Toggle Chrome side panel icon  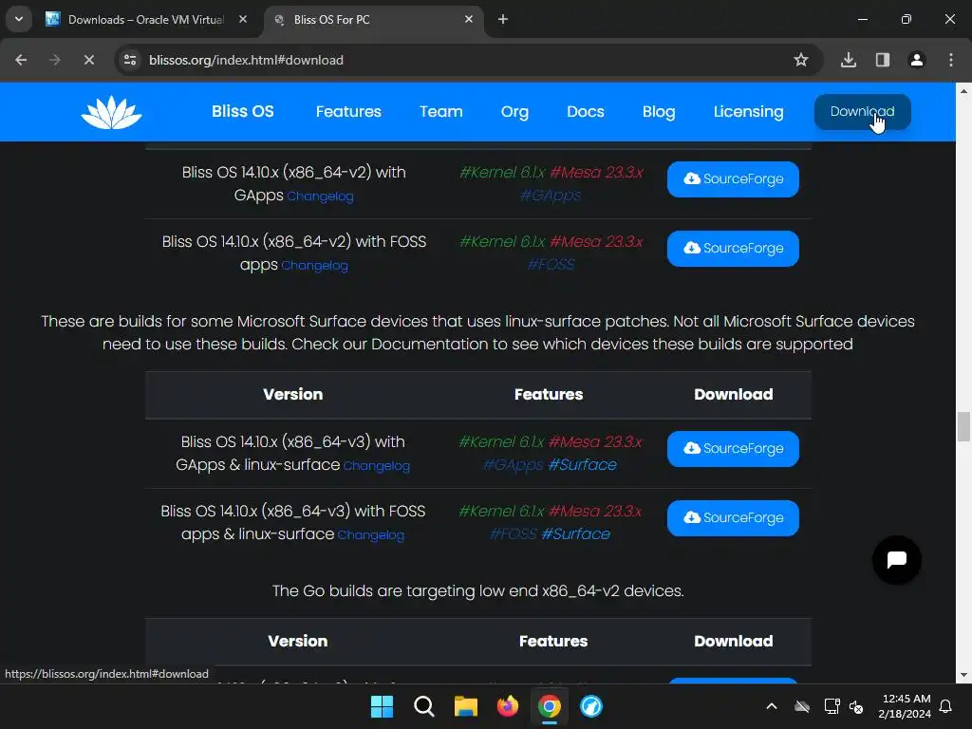[883, 60]
